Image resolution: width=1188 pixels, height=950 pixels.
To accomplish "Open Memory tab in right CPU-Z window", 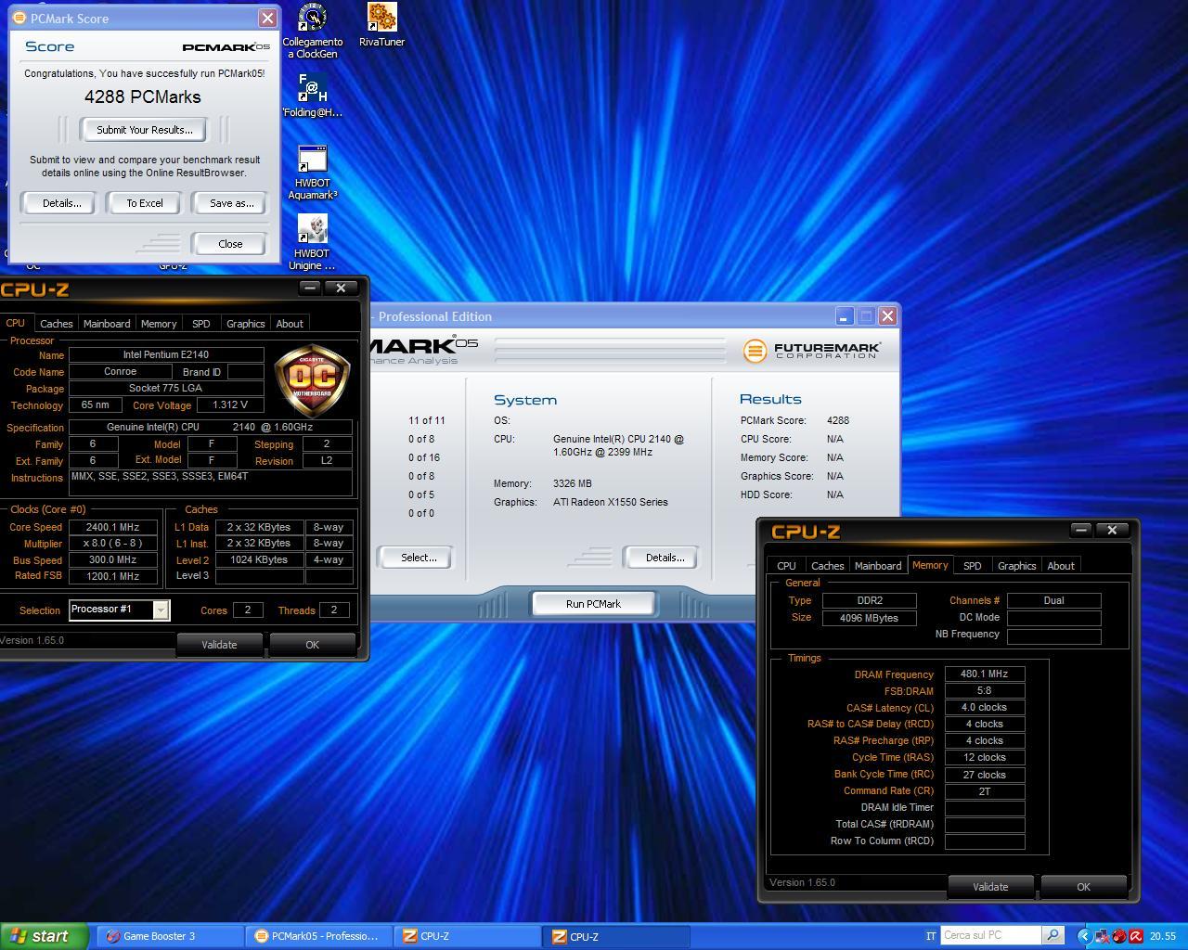I will [x=930, y=565].
